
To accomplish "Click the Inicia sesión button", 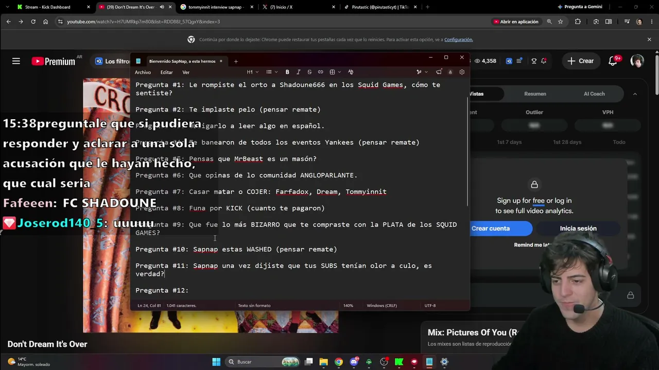I will 578,229.
